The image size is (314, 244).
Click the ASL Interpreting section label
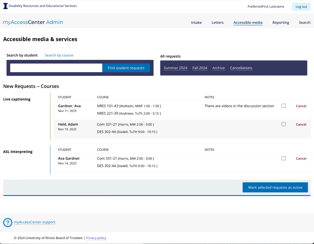pyautogui.click(x=18, y=152)
